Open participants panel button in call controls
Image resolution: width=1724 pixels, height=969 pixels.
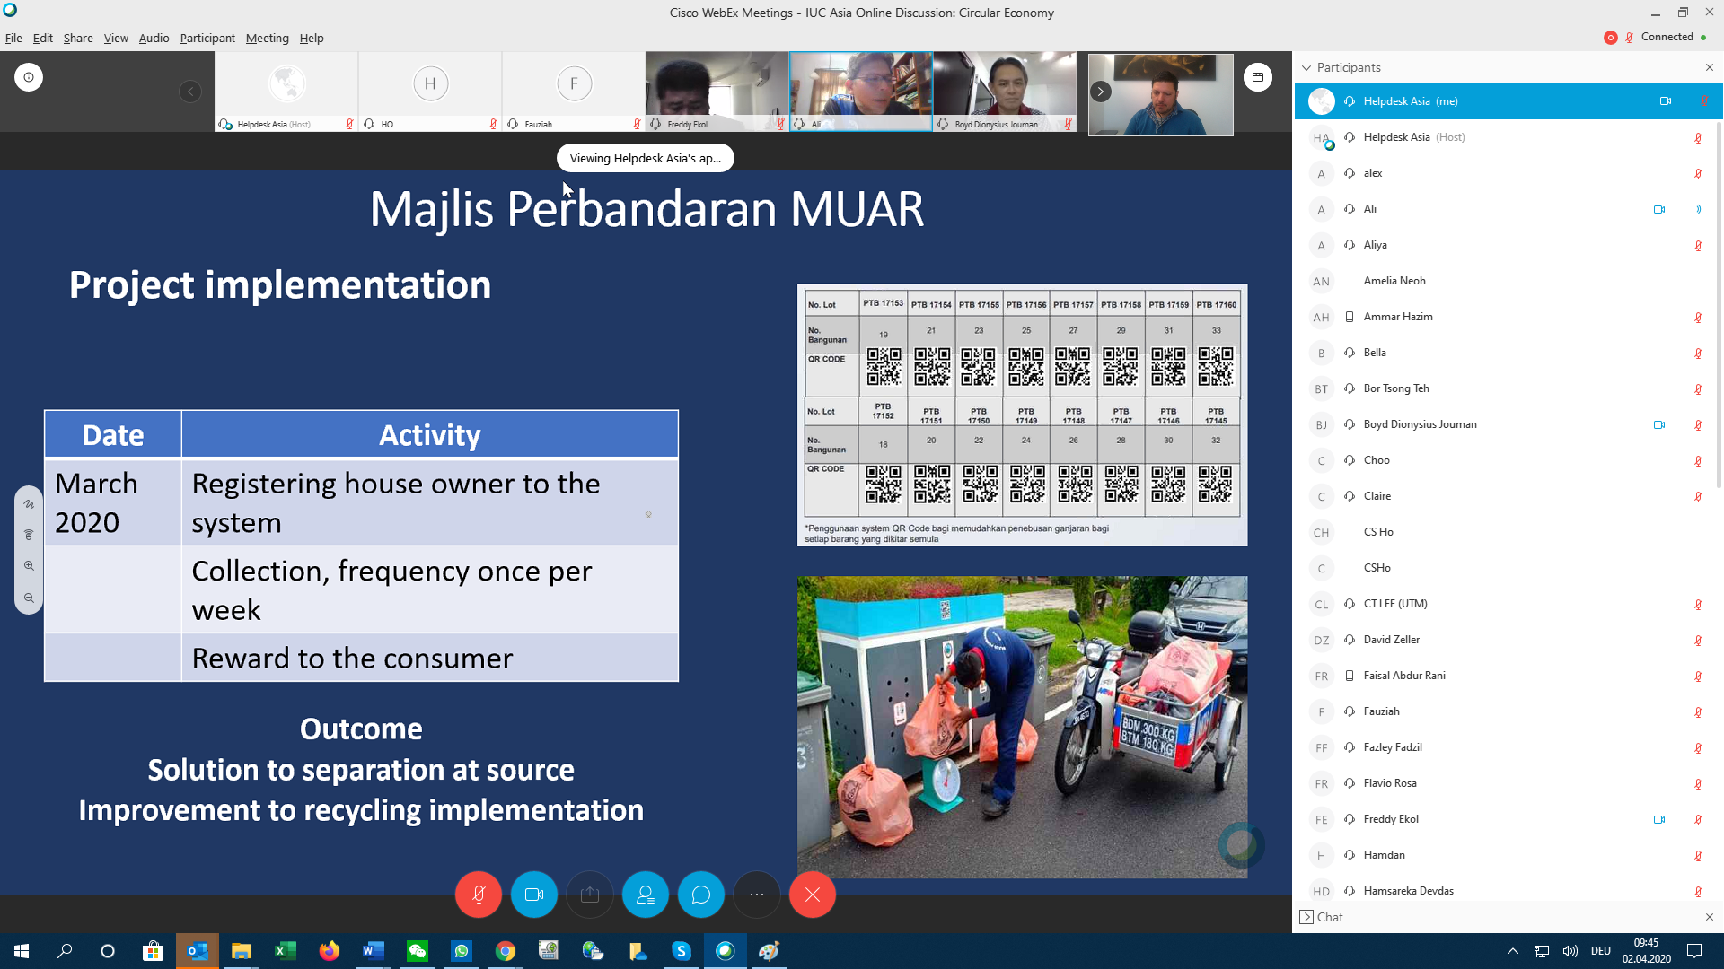646,895
